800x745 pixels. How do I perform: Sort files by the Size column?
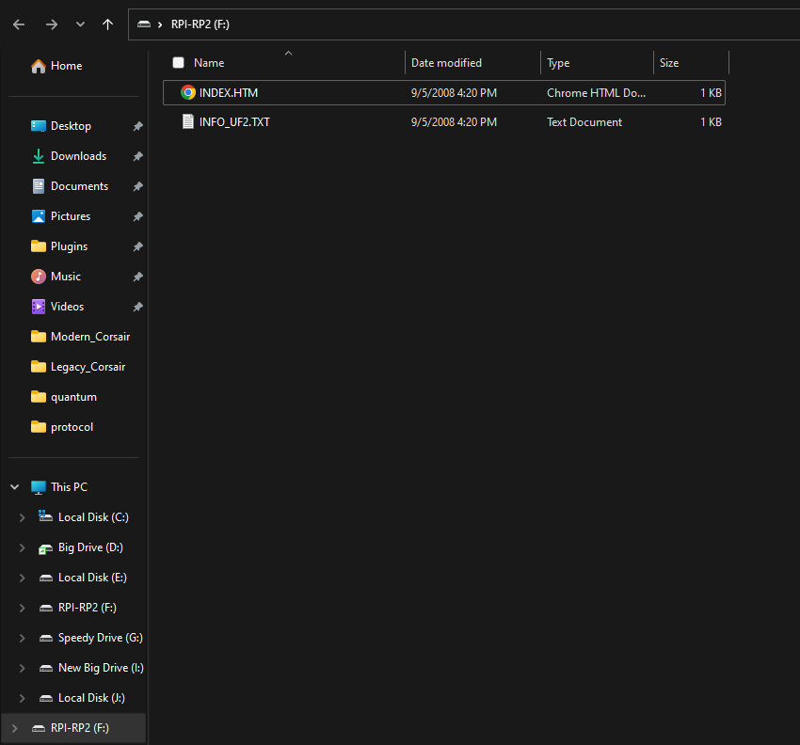coord(669,63)
